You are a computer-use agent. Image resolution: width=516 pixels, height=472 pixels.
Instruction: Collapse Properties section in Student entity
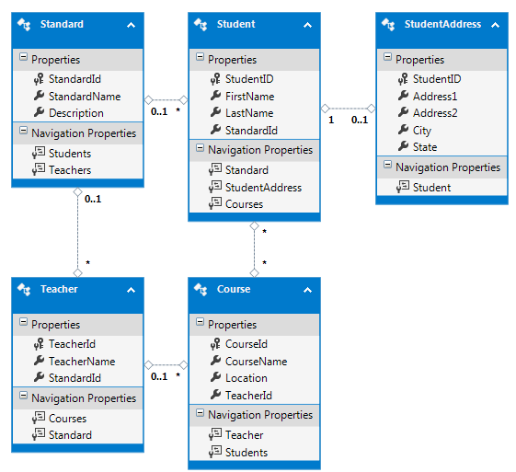coord(200,57)
